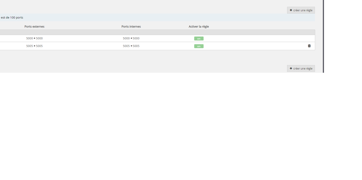Screen dimensions: 362x180
Task: Click the dark vertical bar at right edge
Action: click(323, 36)
